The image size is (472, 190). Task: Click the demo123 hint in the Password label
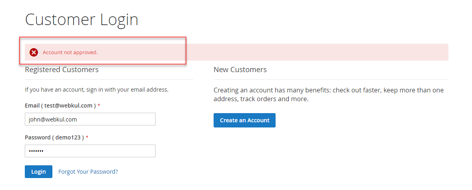pos(68,137)
